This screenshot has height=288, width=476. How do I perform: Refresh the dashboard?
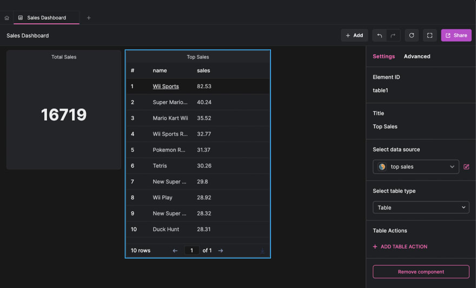[x=412, y=36]
